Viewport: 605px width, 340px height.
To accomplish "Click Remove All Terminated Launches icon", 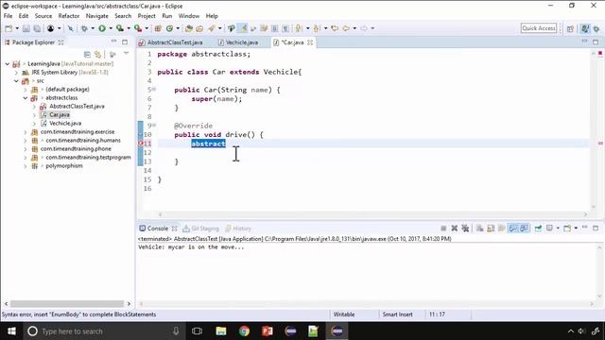I will [465, 229].
